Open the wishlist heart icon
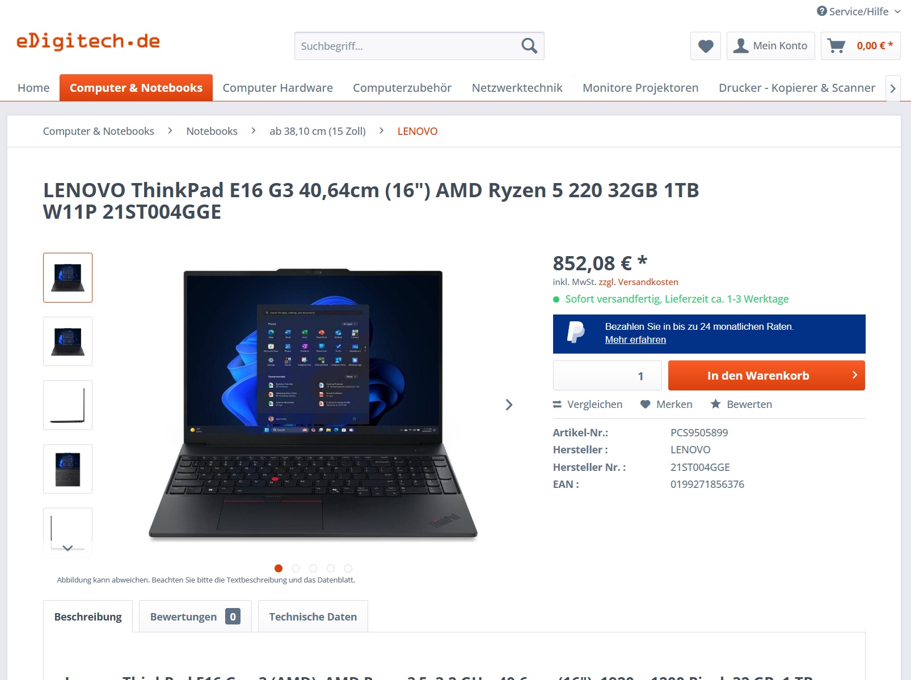The width and height of the screenshot is (911, 680). click(706, 46)
